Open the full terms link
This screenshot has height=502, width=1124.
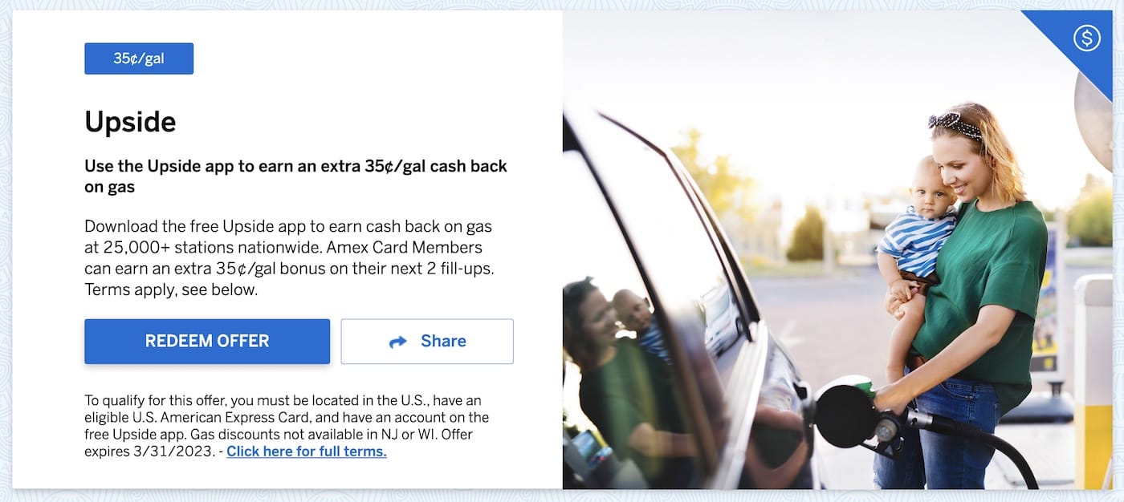coord(307,451)
